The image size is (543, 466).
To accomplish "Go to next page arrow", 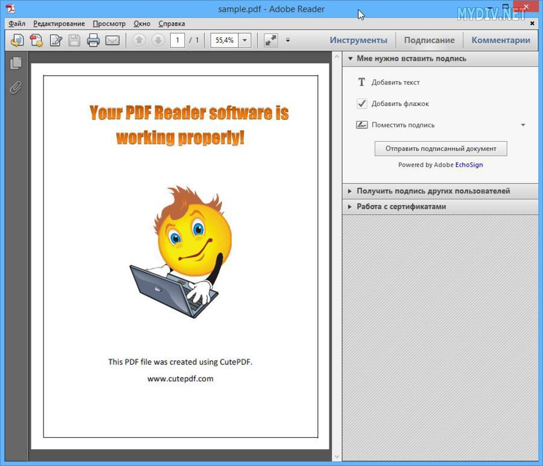I will (x=158, y=40).
